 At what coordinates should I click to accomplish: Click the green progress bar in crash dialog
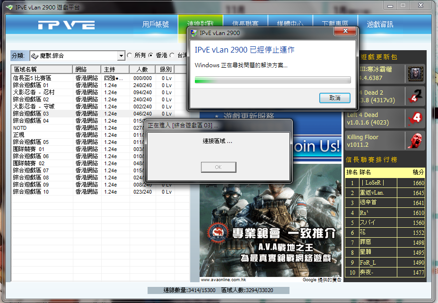(x=273, y=80)
